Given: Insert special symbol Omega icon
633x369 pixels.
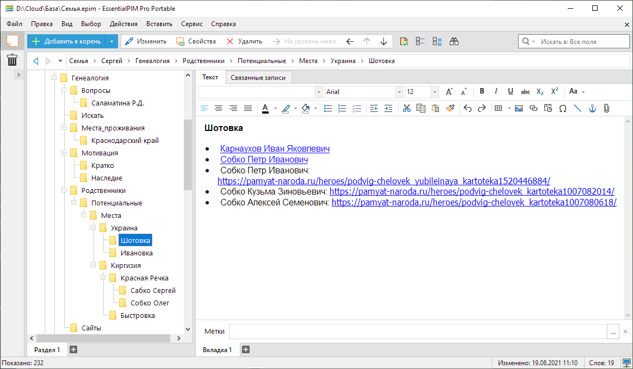Looking at the screenshot, I should 563,108.
